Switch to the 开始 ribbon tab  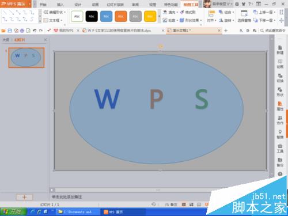[43, 5]
